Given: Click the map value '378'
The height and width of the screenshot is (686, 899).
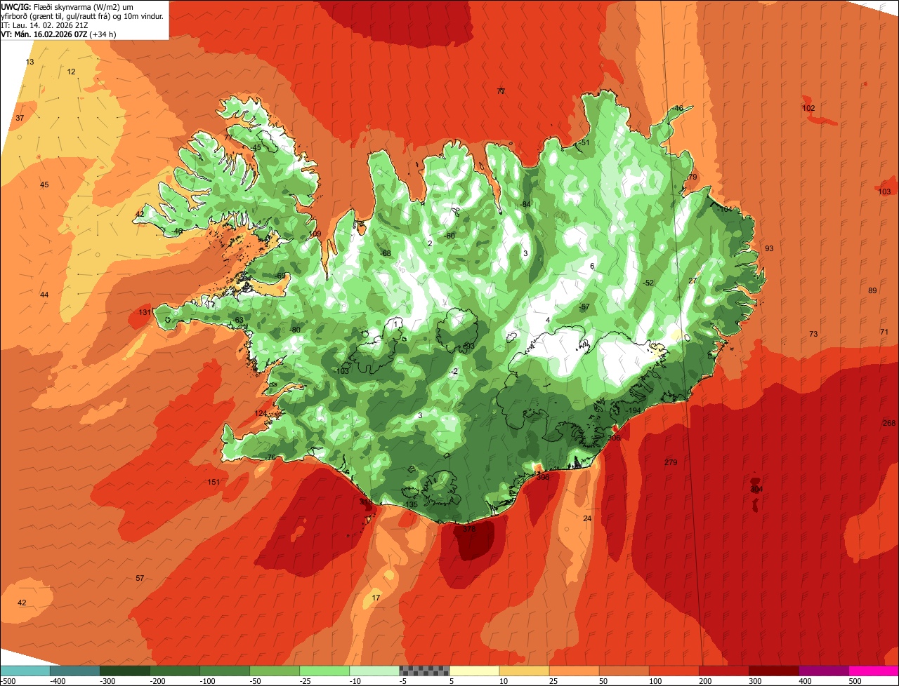Looking at the screenshot, I should click(x=468, y=529).
